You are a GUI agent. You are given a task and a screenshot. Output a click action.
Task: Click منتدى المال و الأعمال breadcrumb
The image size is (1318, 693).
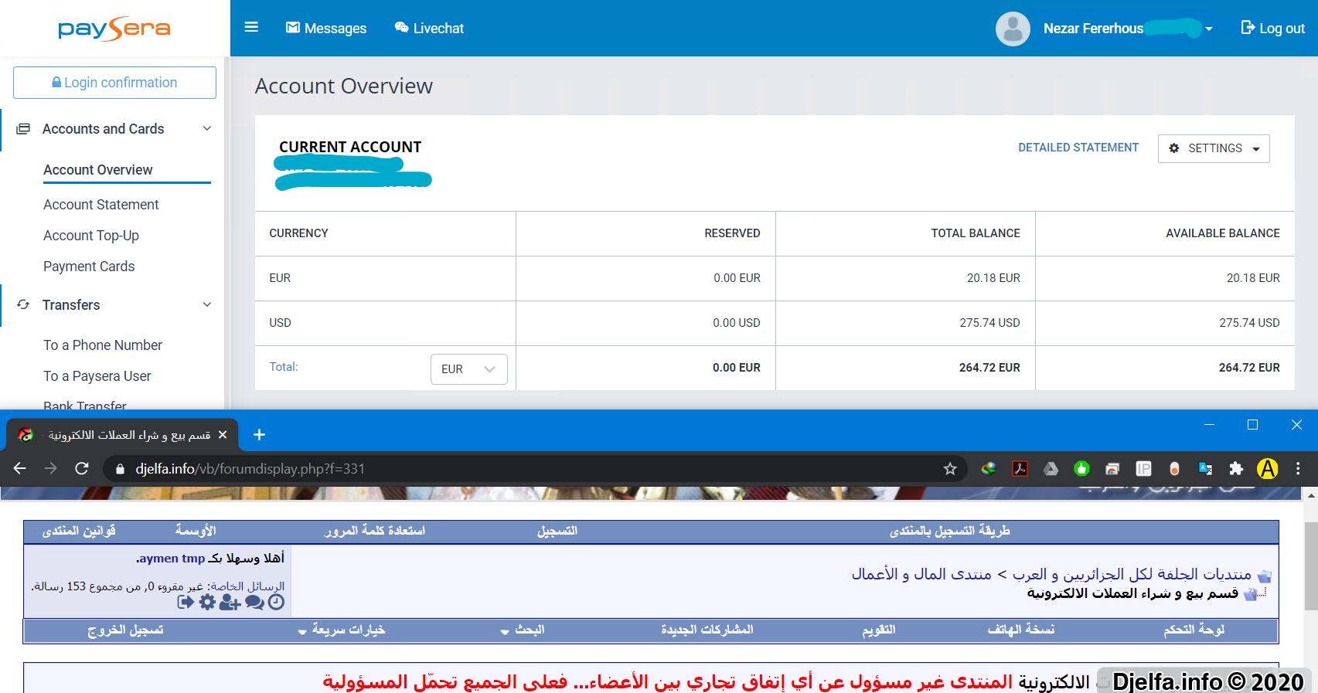921,575
